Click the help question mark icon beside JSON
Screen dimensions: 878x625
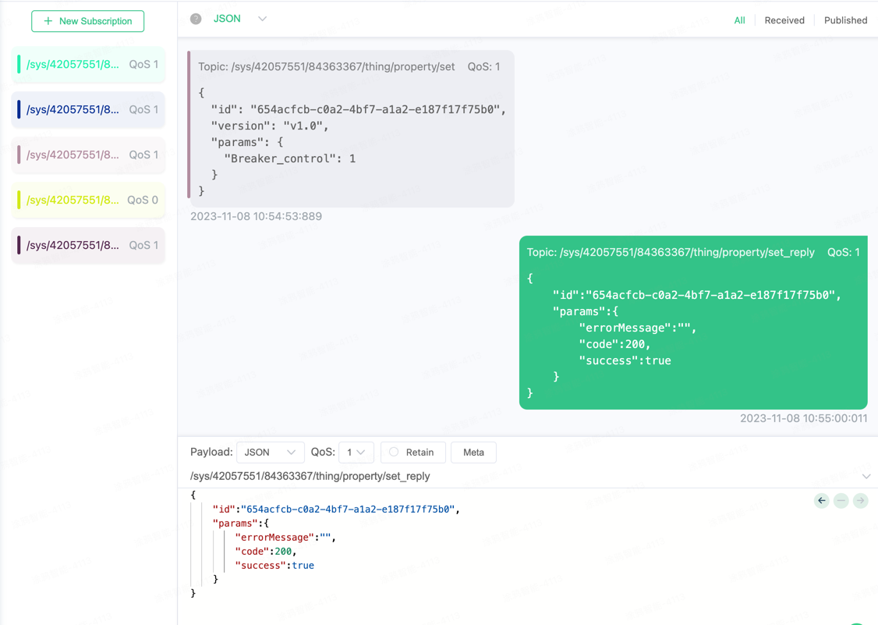(196, 19)
